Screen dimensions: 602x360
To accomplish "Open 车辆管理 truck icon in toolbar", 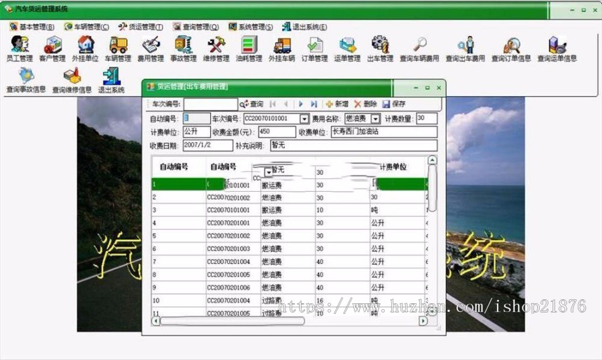I will coord(118,45).
